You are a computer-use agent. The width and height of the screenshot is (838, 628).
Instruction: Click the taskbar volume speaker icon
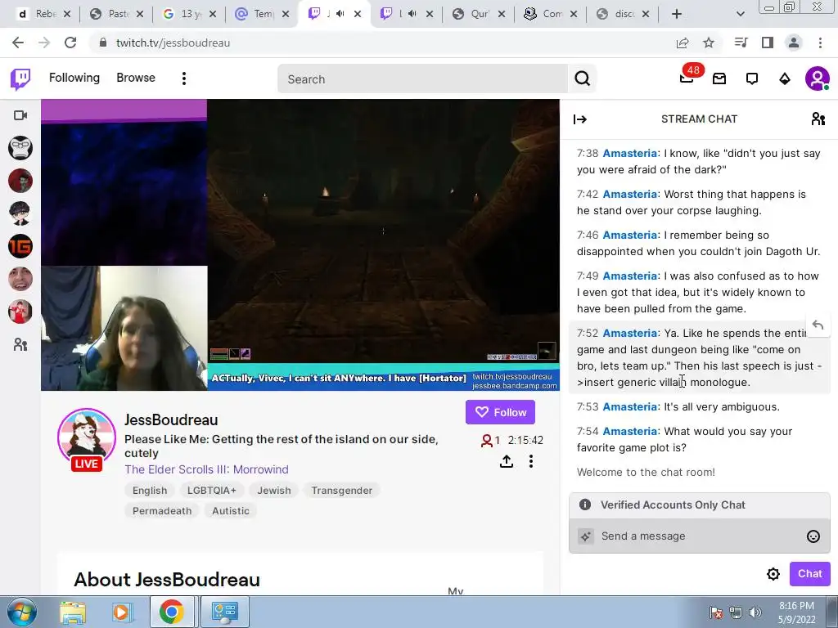[x=755, y=612]
